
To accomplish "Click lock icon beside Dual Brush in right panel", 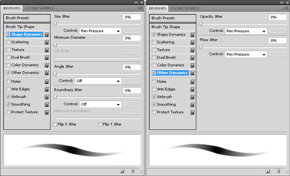I will click(192, 57).
